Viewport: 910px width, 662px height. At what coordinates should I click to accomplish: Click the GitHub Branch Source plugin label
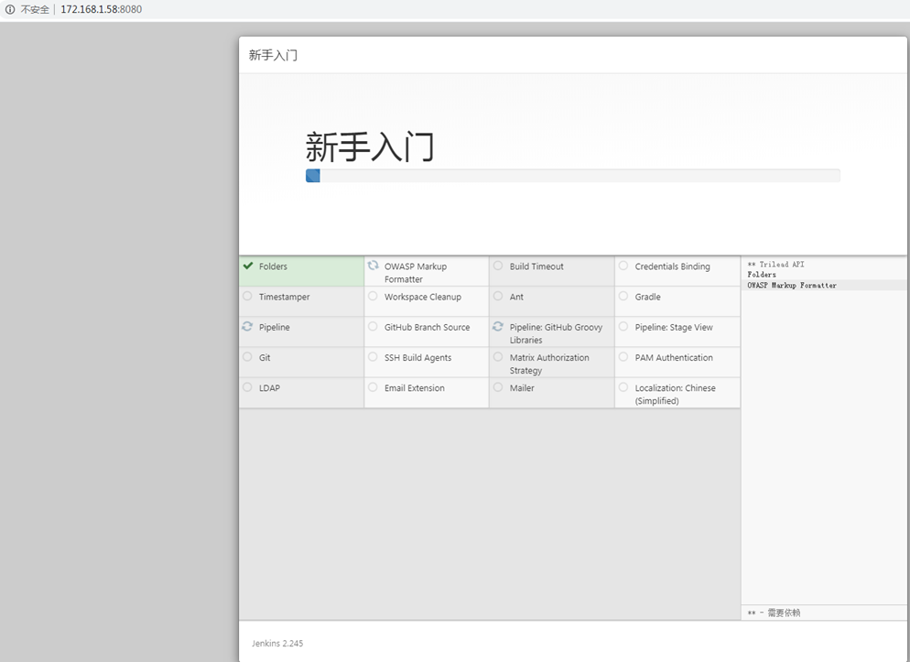pyautogui.click(x=428, y=327)
